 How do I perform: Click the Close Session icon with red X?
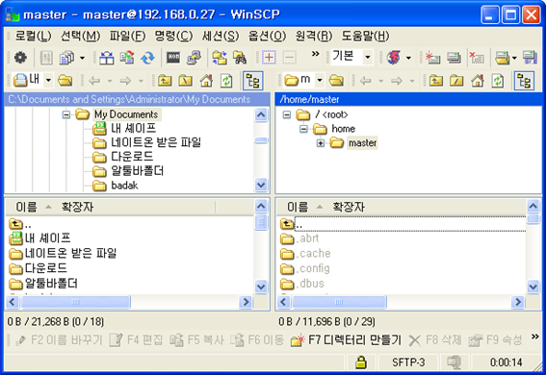click(477, 58)
